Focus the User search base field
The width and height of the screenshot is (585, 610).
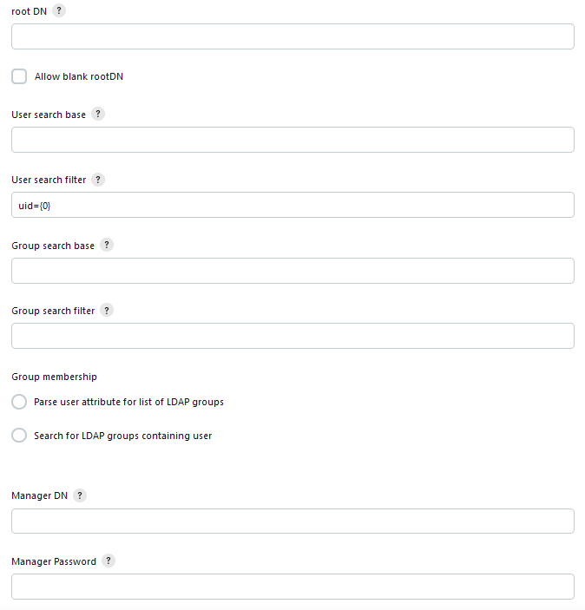[x=292, y=140]
